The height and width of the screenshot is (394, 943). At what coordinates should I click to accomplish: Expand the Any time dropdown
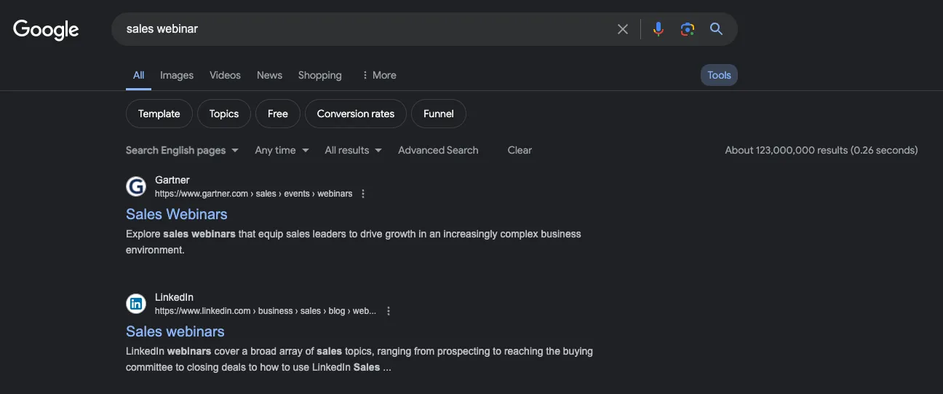pos(282,150)
